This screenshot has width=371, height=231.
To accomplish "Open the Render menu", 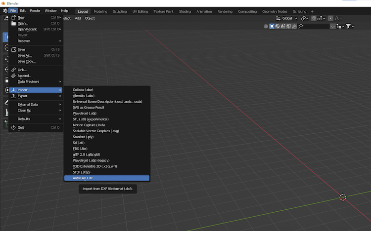I will click(35, 11).
